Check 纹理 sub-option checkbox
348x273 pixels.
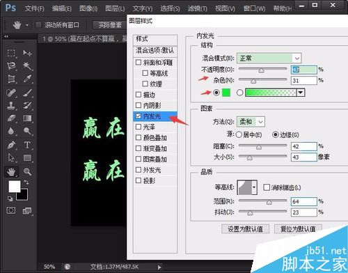coord(145,84)
